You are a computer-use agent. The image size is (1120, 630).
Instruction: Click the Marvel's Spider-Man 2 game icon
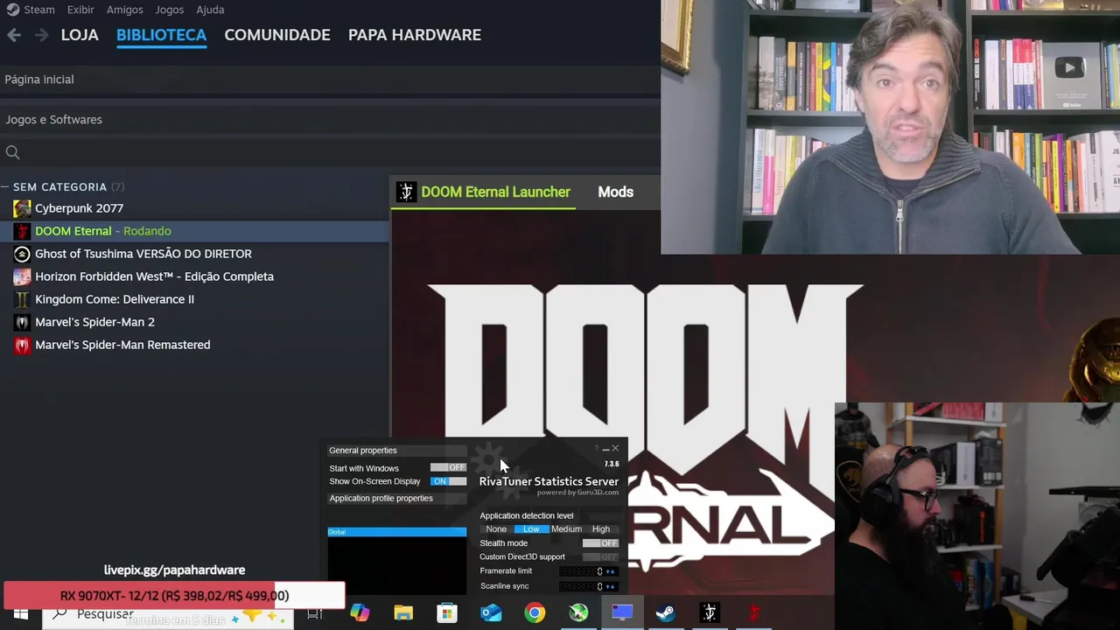(22, 322)
